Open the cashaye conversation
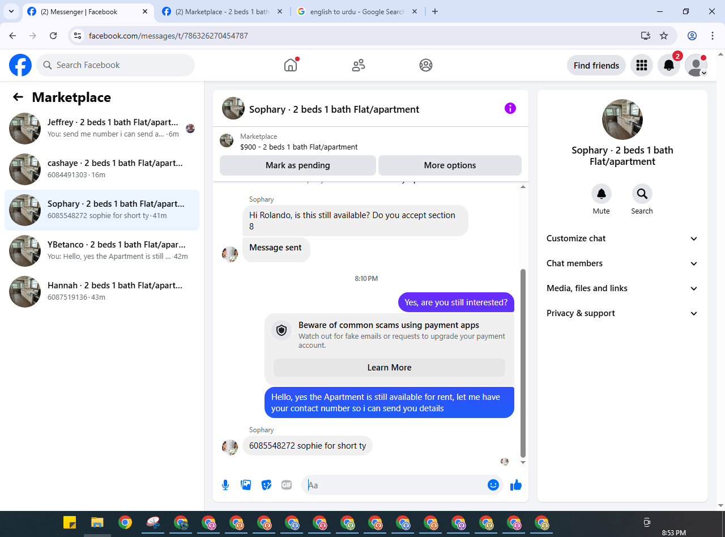Viewport: 725px width, 537px height. pos(102,169)
